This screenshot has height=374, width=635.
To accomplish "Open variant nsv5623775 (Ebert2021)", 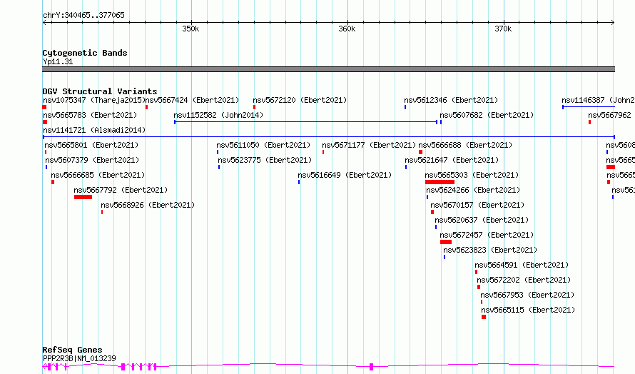I will pyautogui.click(x=265, y=160).
